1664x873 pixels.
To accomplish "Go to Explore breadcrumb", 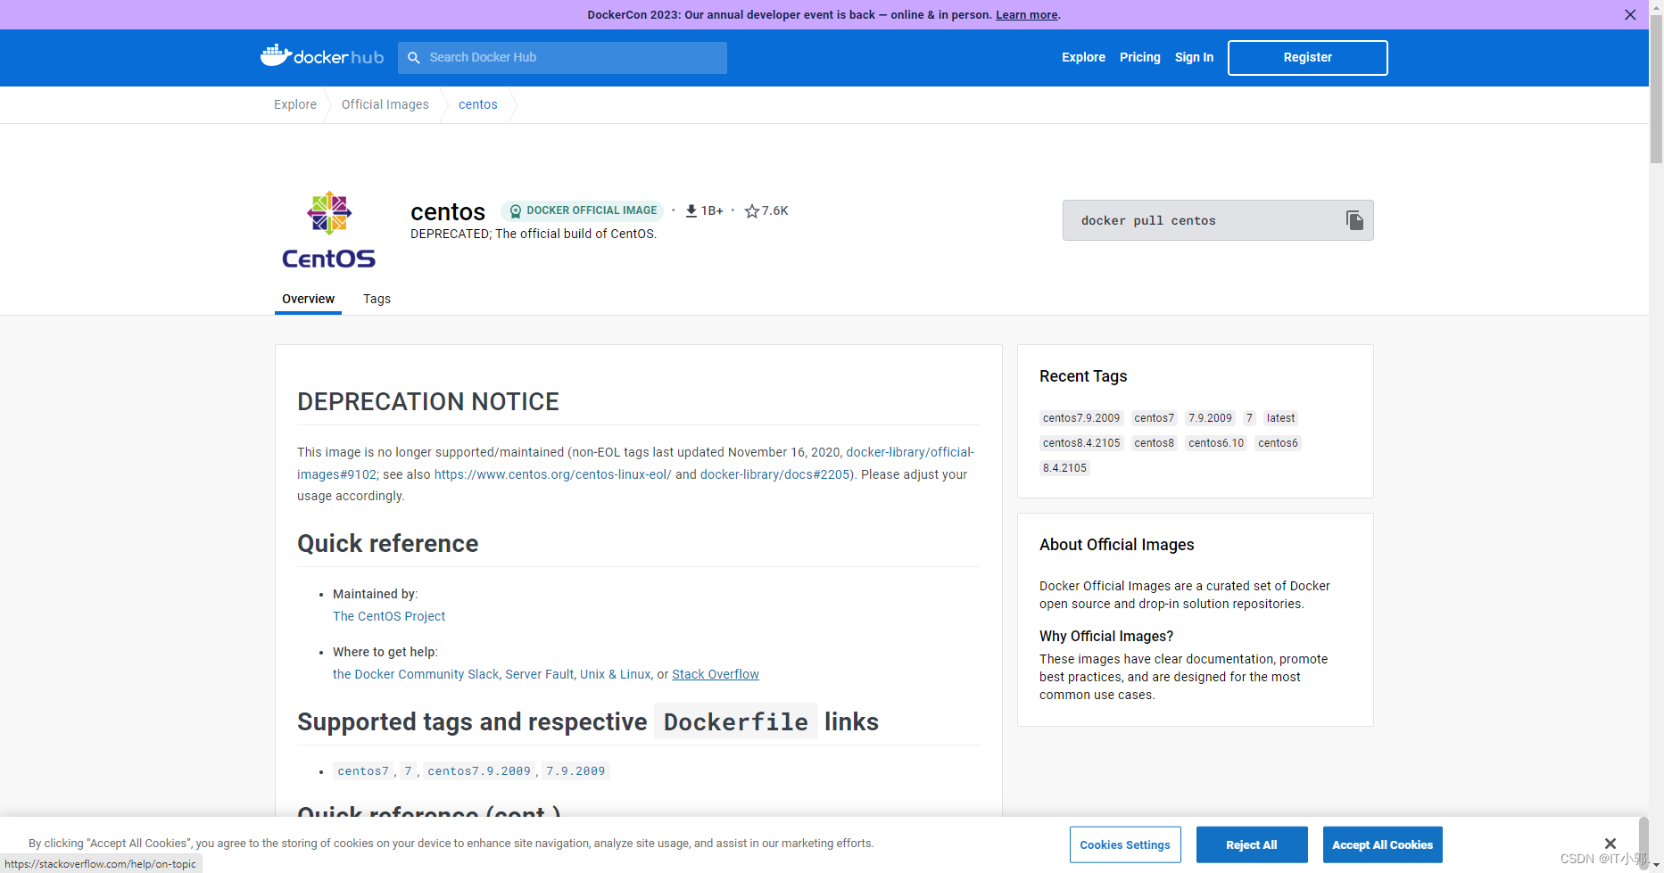I will [295, 104].
